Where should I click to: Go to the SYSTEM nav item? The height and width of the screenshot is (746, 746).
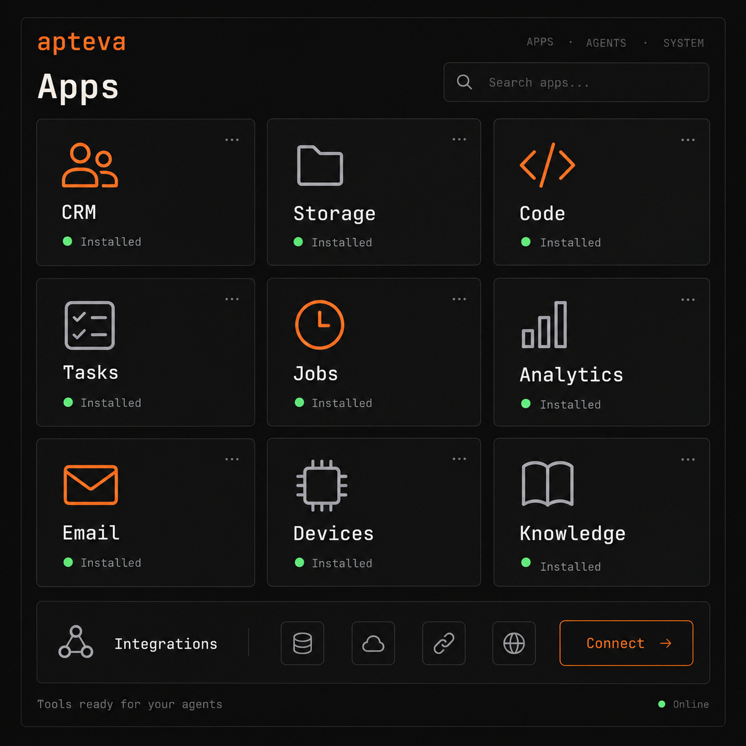pyautogui.click(x=684, y=43)
